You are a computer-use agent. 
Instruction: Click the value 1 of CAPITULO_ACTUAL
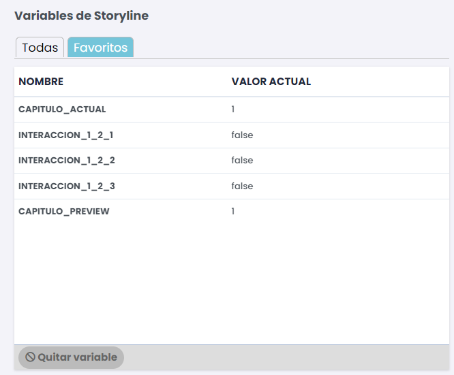(232, 110)
